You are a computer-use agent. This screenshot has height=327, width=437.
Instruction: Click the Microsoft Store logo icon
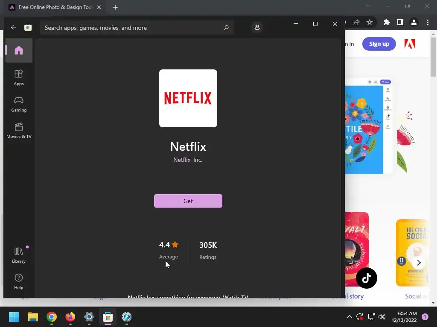pyautogui.click(x=28, y=27)
